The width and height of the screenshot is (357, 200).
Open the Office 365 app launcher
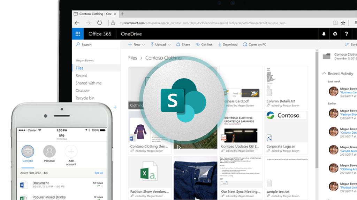78,34
